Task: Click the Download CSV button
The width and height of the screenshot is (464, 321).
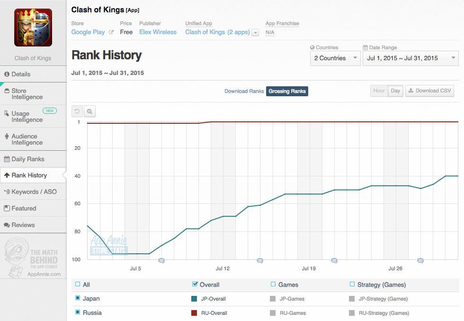Action: [430, 91]
